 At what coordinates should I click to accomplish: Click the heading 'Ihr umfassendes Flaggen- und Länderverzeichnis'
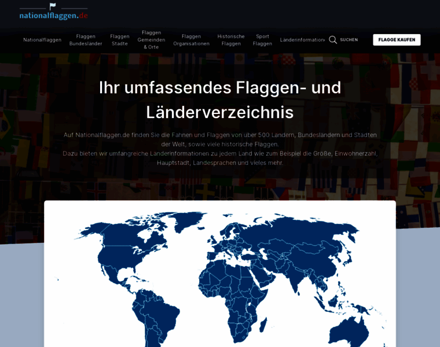[x=220, y=100]
